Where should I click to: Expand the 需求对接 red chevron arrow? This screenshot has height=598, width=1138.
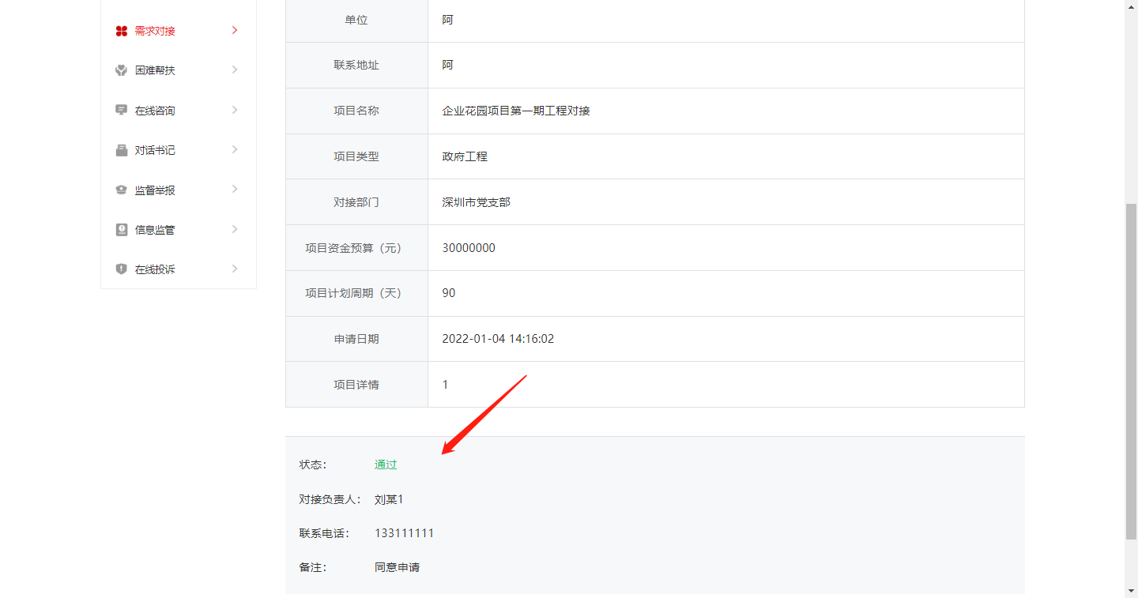click(235, 30)
